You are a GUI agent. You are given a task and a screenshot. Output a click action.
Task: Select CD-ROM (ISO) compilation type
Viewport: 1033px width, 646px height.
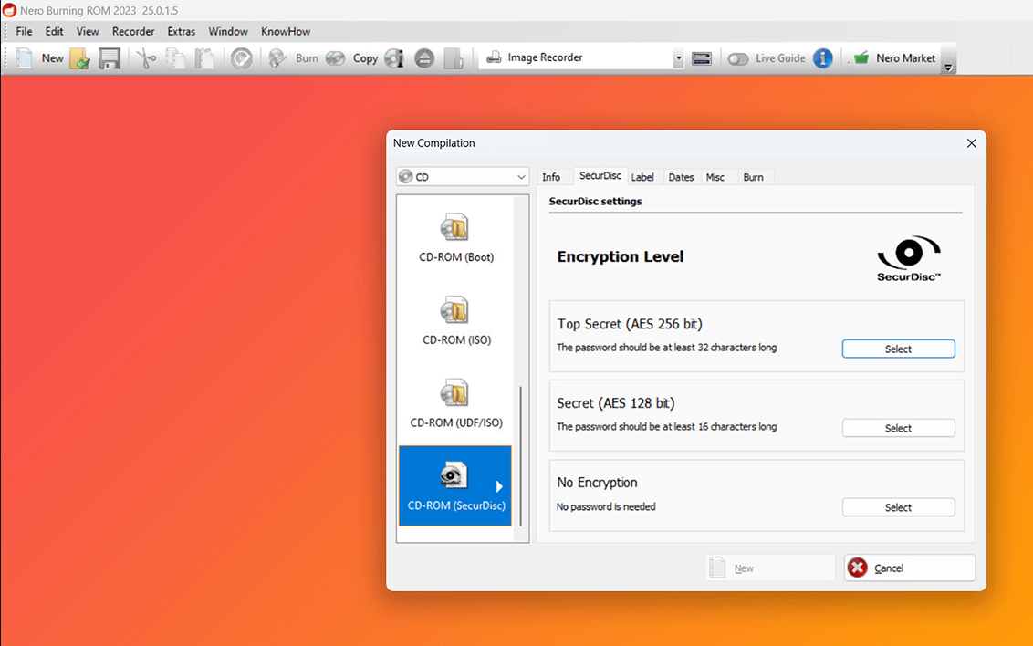pyautogui.click(x=456, y=320)
